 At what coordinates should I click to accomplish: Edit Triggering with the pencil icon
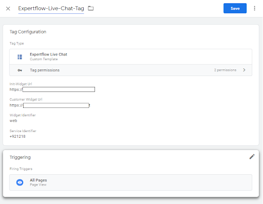tap(252, 157)
